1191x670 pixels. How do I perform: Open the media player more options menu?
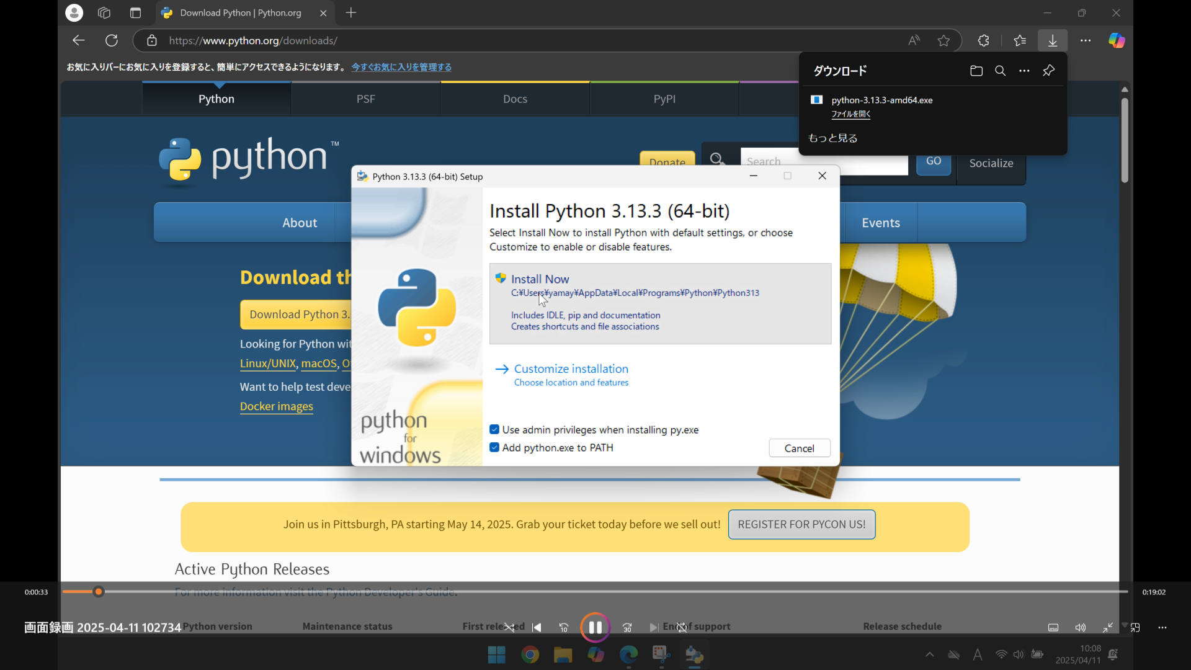(x=1162, y=628)
